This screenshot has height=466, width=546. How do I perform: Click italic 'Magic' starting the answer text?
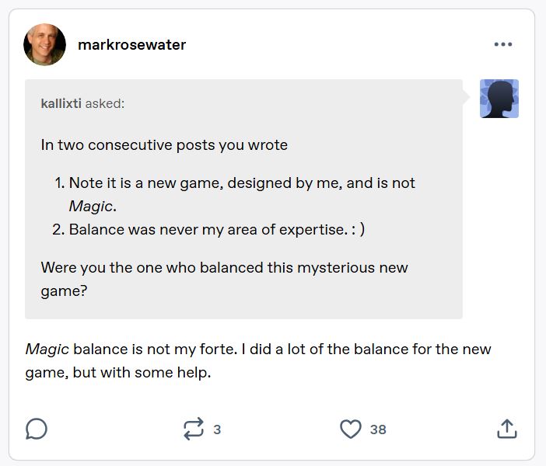tap(47, 349)
